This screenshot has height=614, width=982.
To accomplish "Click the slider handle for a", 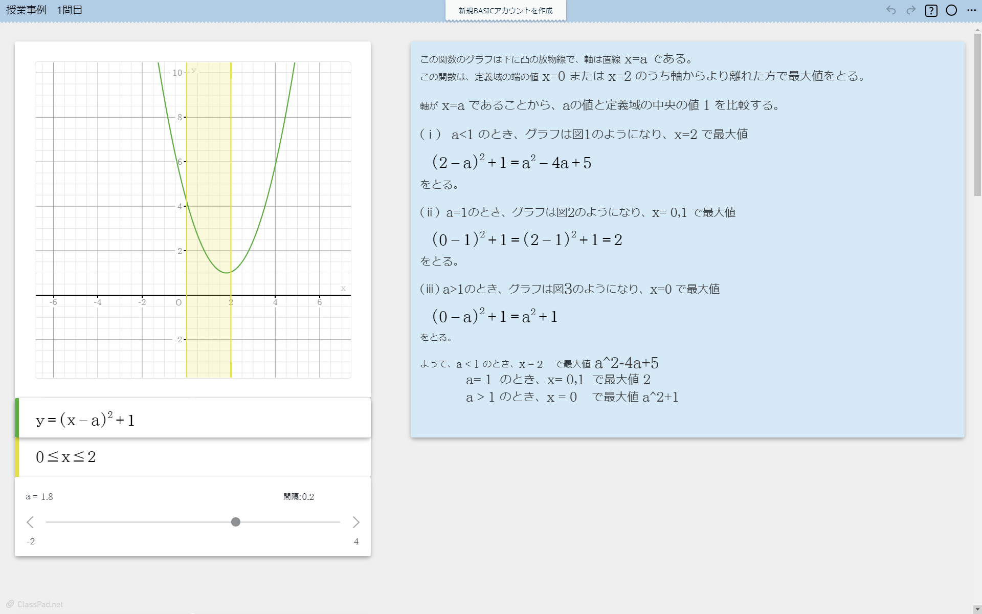I will (x=236, y=522).
